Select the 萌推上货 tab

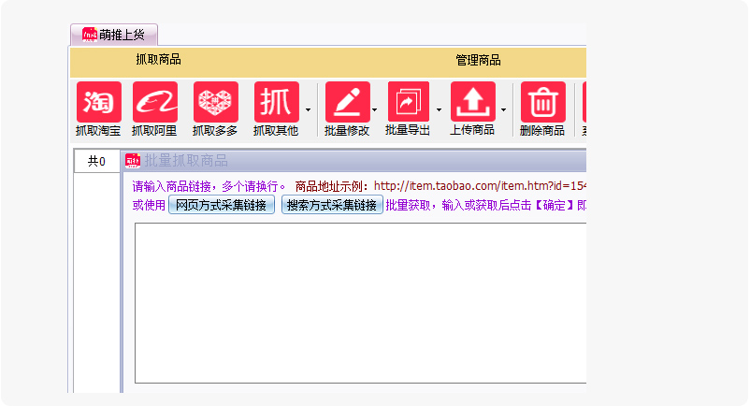click(114, 35)
